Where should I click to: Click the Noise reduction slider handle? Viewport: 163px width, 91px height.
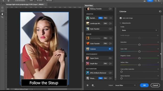[121, 78]
